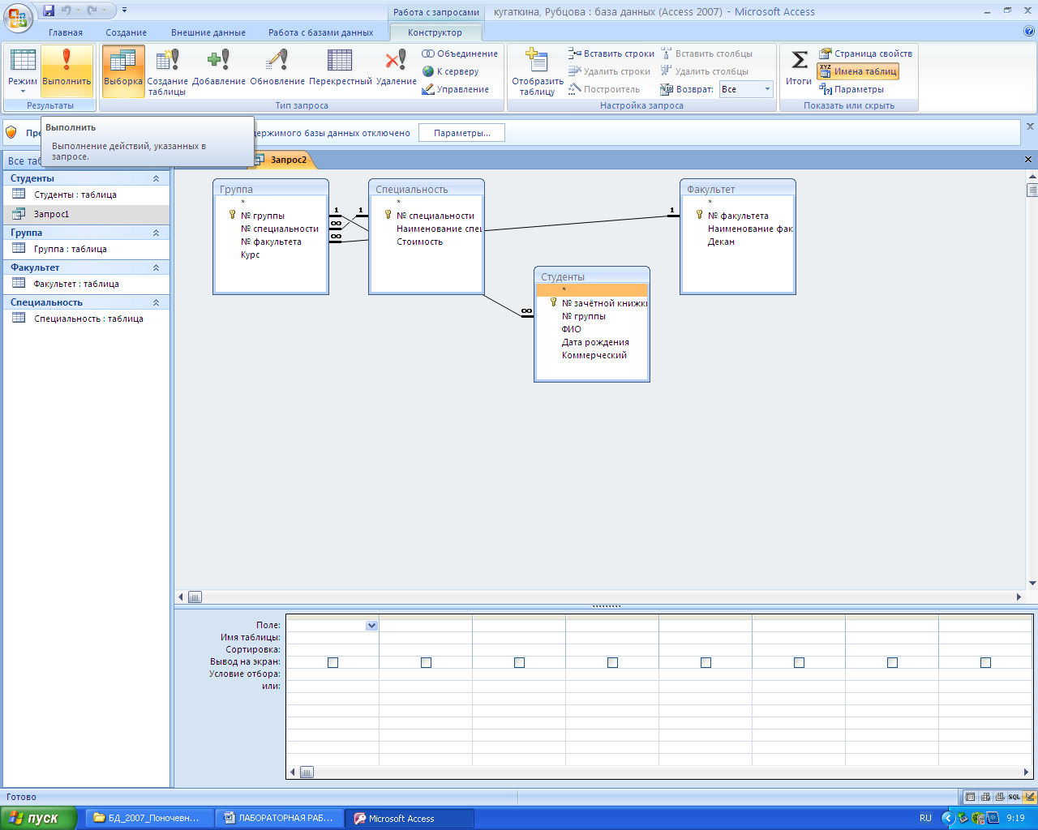Select ФИО field in Студенты table

pos(572,329)
